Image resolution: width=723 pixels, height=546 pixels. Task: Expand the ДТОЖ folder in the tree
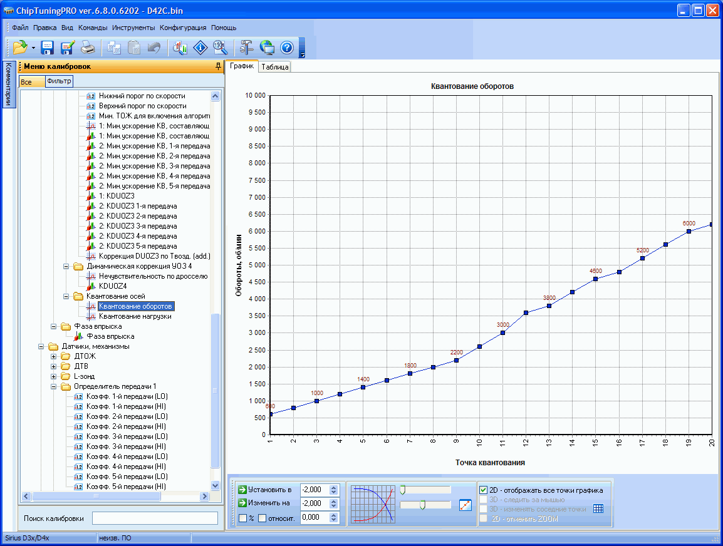(x=54, y=356)
